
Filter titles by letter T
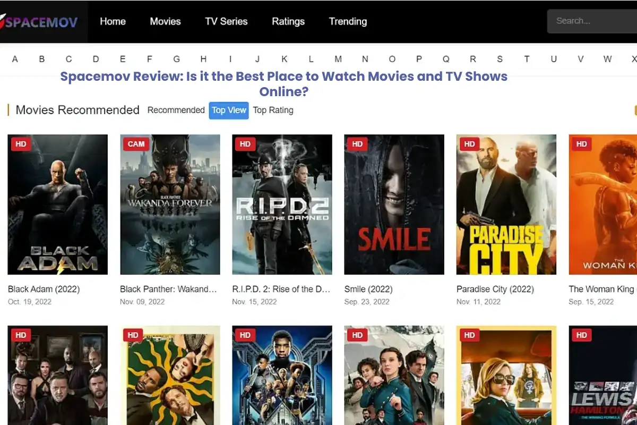coord(527,59)
